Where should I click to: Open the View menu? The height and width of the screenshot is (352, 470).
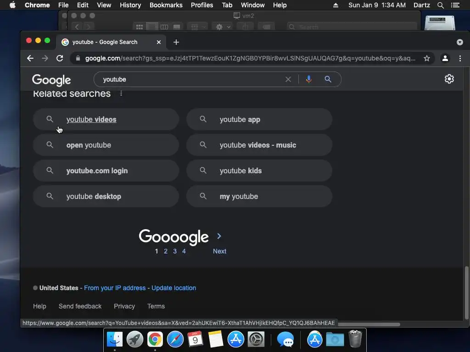tap(104, 5)
